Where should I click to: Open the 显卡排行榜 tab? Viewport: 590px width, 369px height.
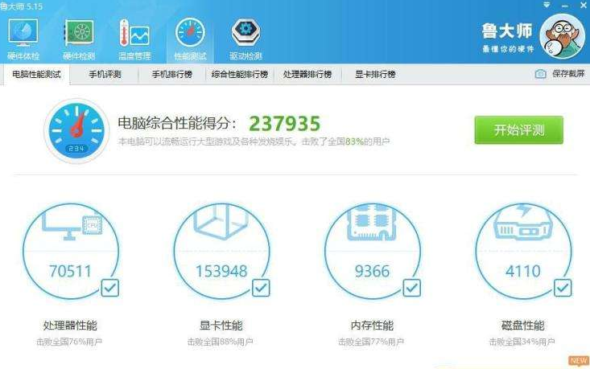pos(375,75)
